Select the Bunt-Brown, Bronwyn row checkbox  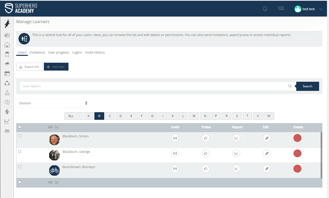click(20, 167)
